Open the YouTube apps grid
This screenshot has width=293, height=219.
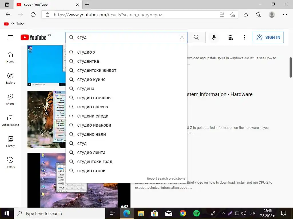pyautogui.click(x=231, y=37)
